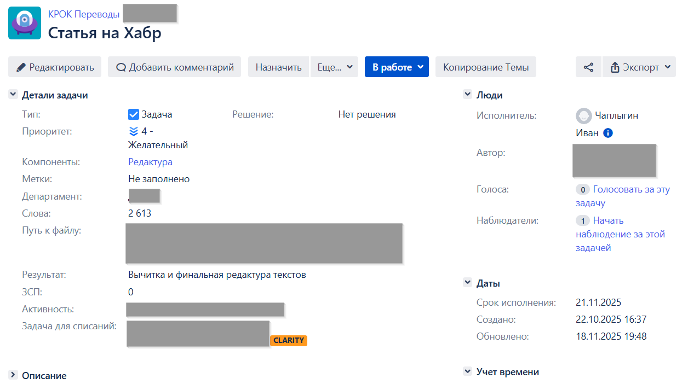Click Добавить комментарий button

click(x=174, y=67)
